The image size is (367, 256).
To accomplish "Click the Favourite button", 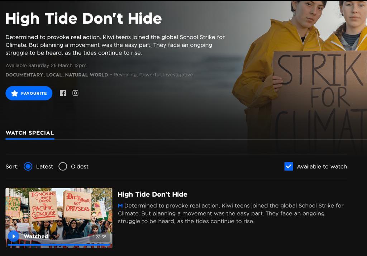I will [29, 93].
